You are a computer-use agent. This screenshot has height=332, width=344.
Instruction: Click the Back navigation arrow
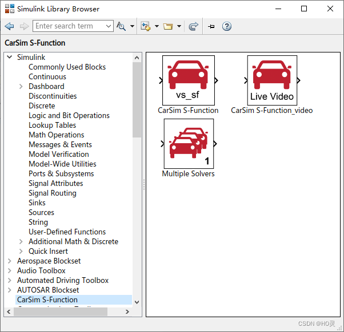9,26
